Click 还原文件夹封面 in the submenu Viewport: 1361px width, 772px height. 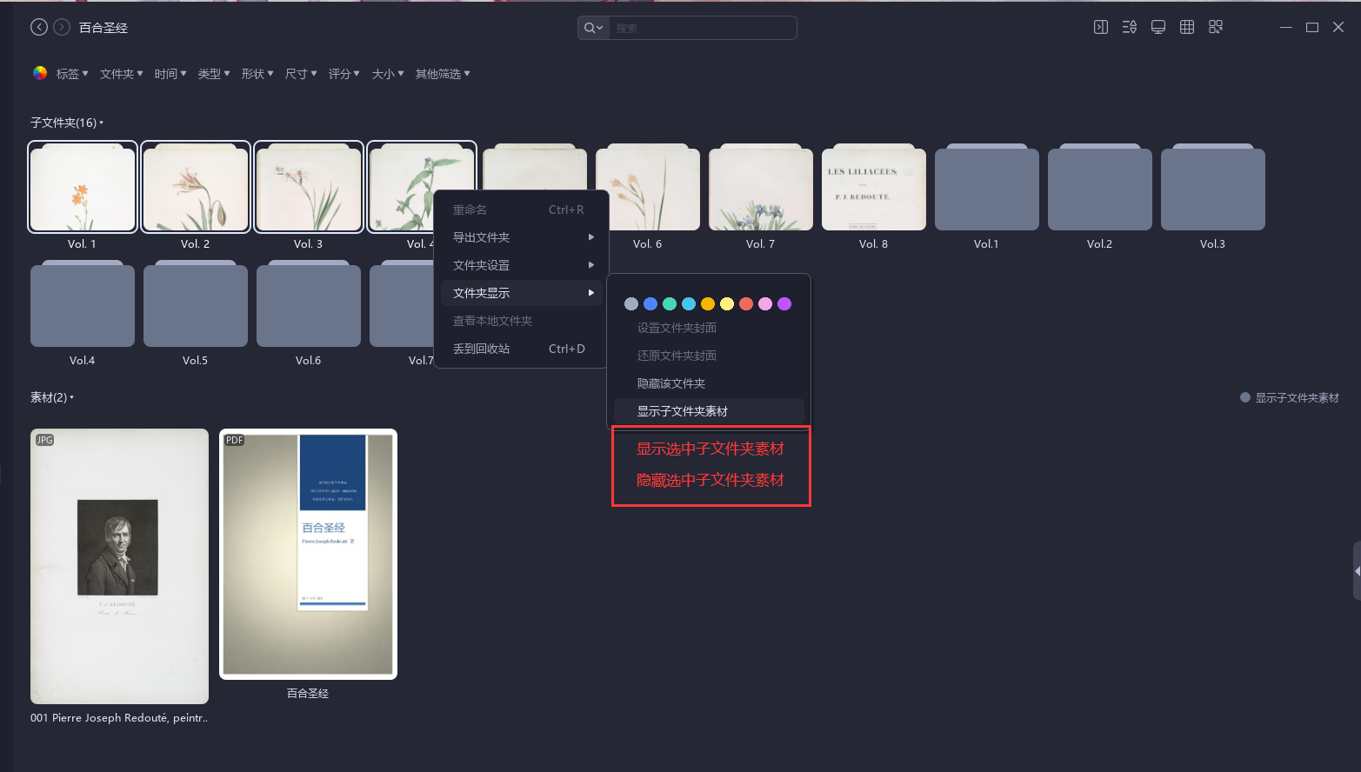pos(709,356)
